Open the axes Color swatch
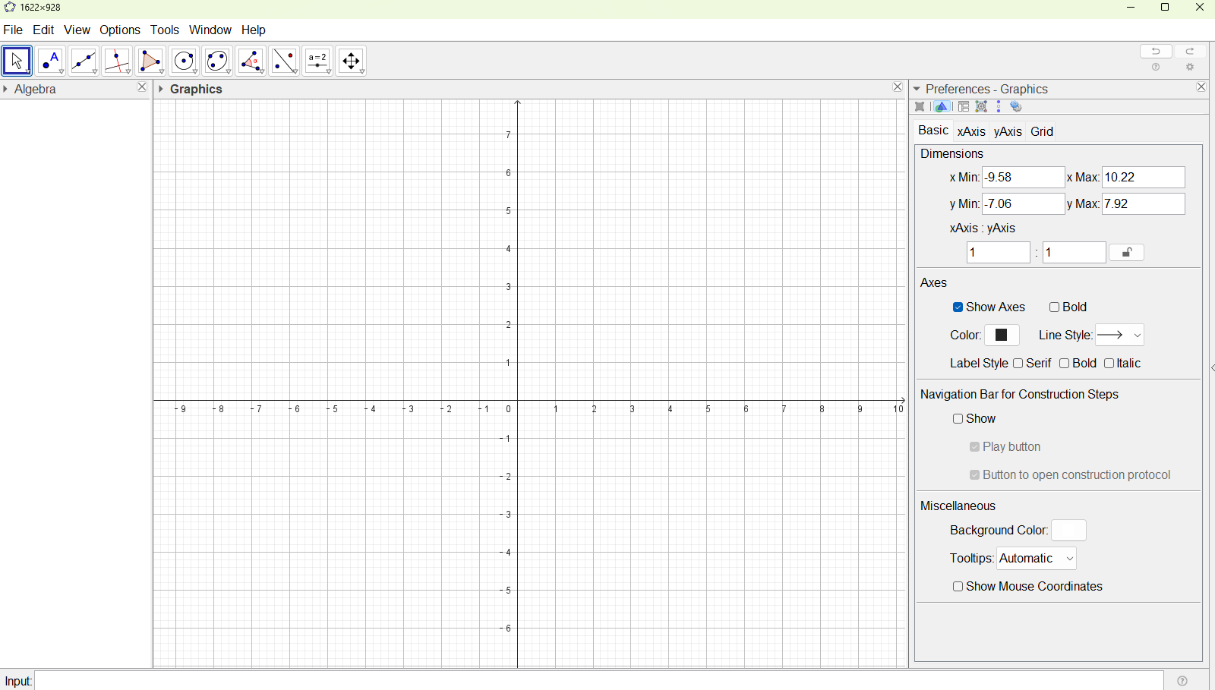This screenshot has height=690, width=1215. click(1002, 335)
